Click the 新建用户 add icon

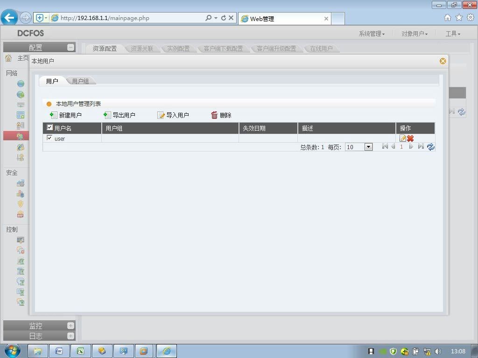[53, 115]
